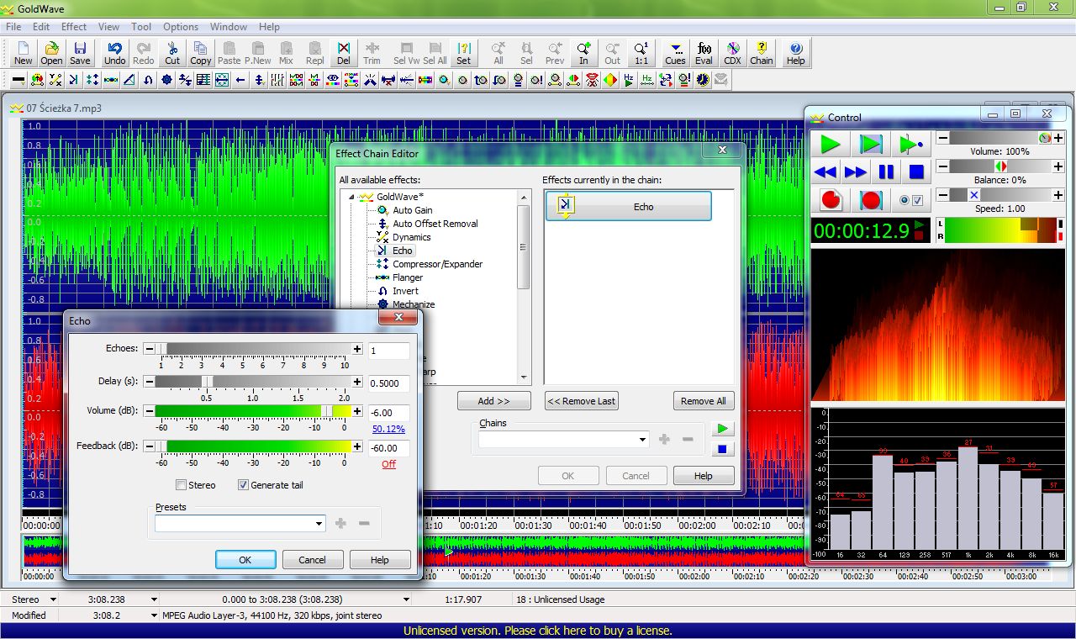
Task: Open the selection range format dropdown in status bar
Action: [x=406, y=599]
